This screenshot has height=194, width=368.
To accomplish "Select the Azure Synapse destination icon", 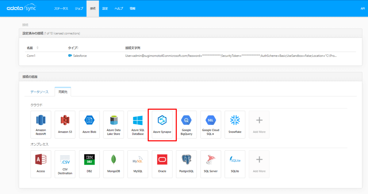I will (162, 124).
